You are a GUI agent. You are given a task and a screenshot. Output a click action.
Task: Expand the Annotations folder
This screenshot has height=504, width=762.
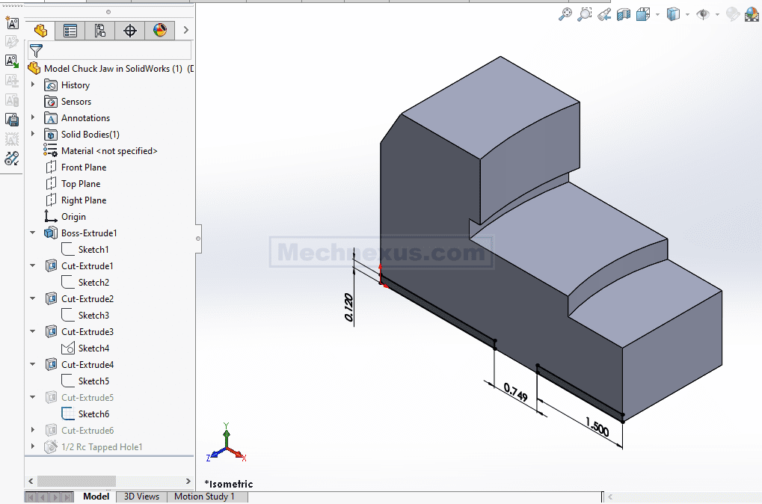[x=33, y=117]
